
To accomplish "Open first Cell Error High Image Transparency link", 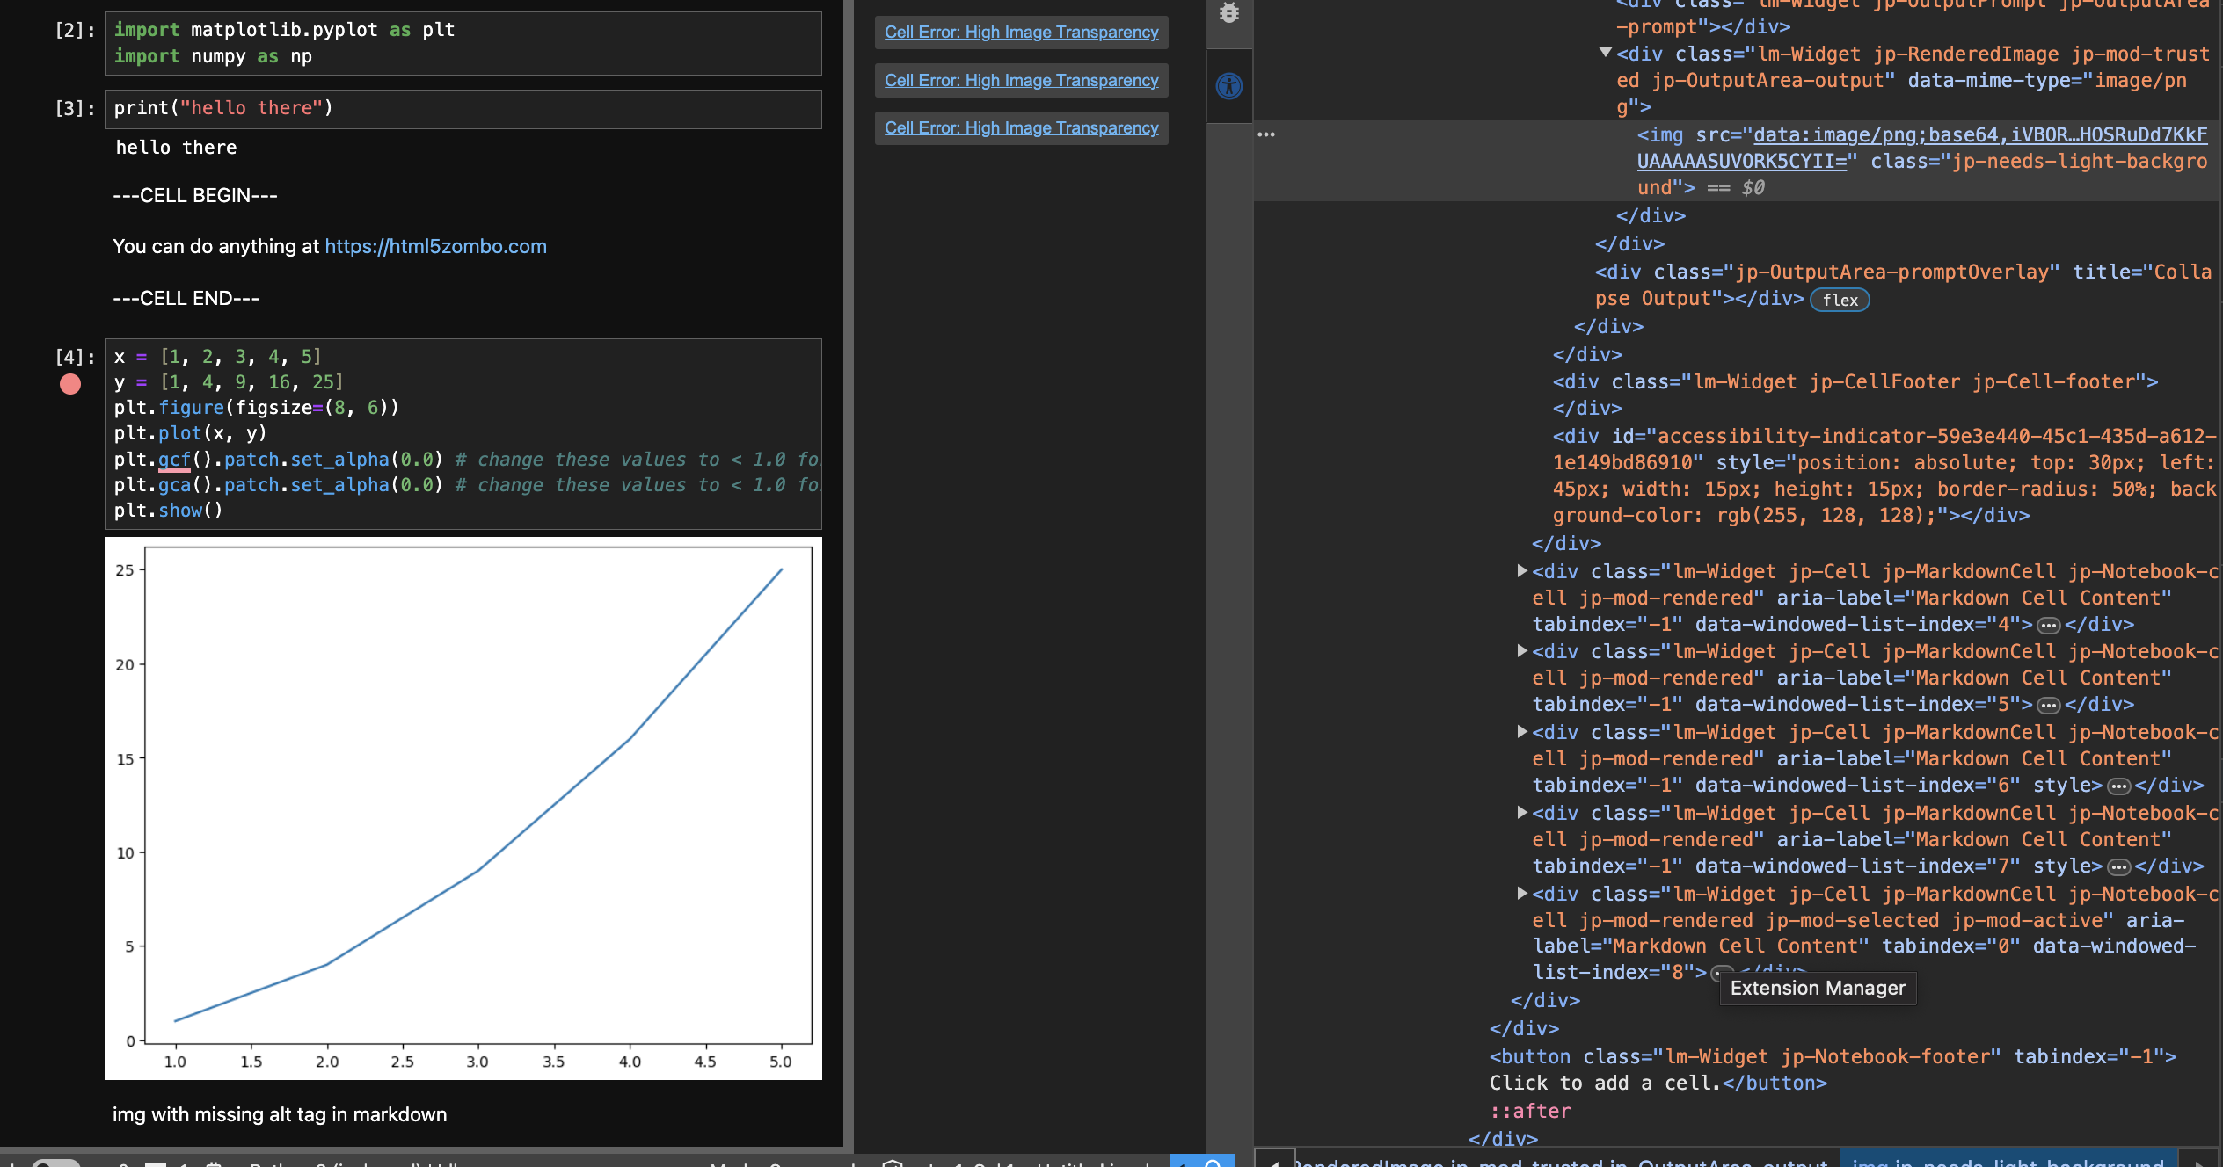I will [x=1021, y=33].
